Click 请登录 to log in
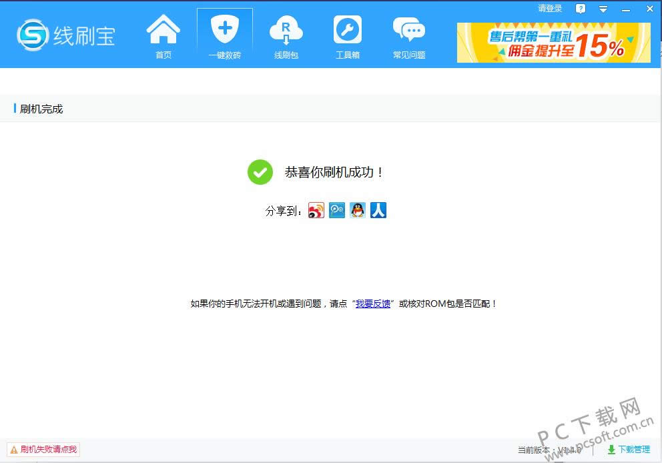662x463 pixels. [x=550, y=9]
